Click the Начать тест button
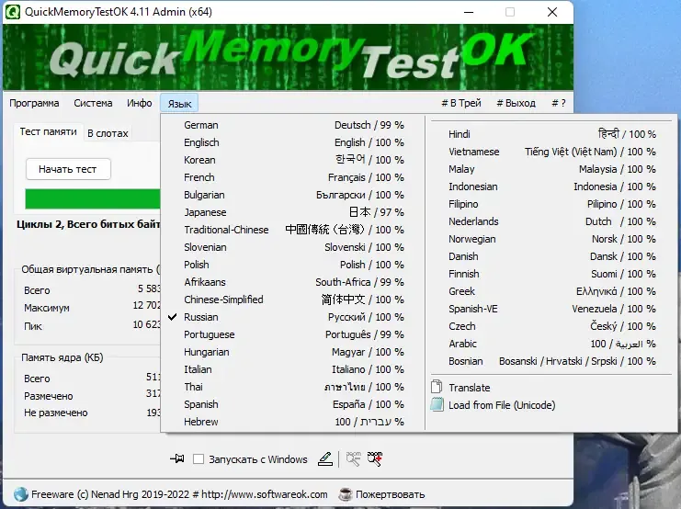The height and width of the screenshot is (509, 681). coord(68,169)
